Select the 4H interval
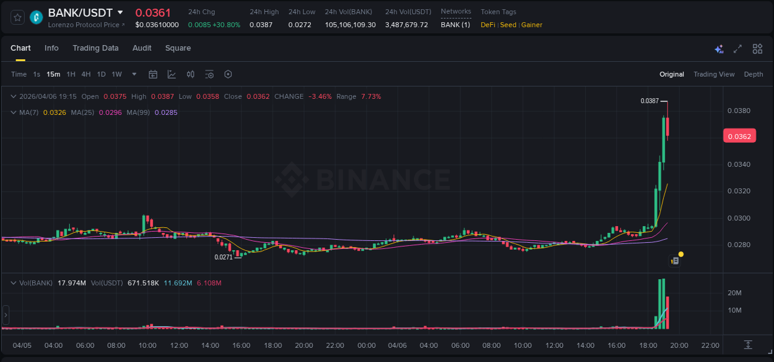This screenshot has height=362, width=774. coord(86,74)
